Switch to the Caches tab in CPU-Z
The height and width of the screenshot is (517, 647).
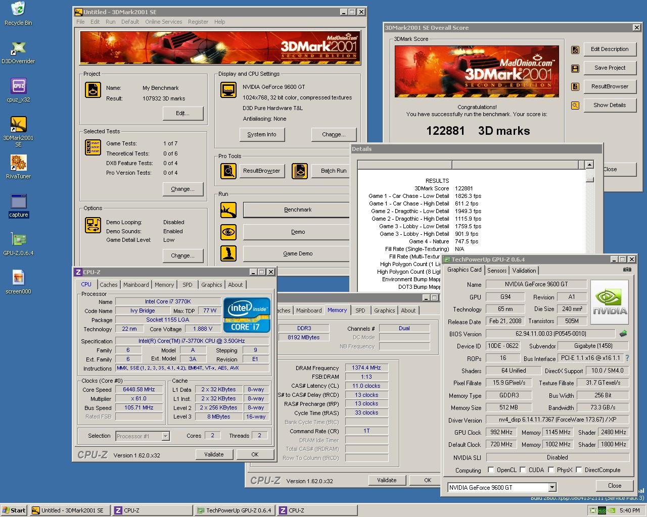[109, 285]
